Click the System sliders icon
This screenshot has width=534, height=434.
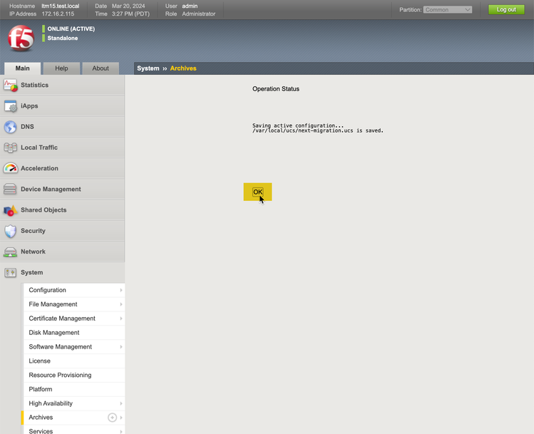(11, 273)
